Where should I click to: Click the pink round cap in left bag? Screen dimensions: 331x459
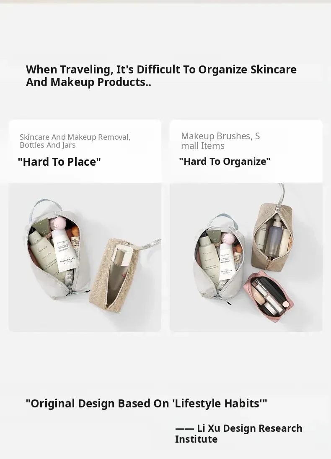(59, 223)
